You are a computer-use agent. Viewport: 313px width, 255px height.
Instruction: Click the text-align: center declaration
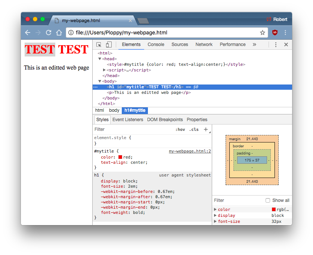[124, 162]
